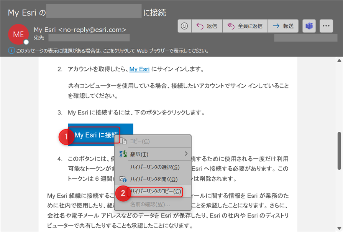Open the My Esri sign-in hyperlink
This screenshot has width=343, height=232.
139,69
